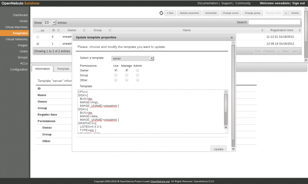Click the Last pagination button
Screen dimensions: 308x184
point(294,51)
